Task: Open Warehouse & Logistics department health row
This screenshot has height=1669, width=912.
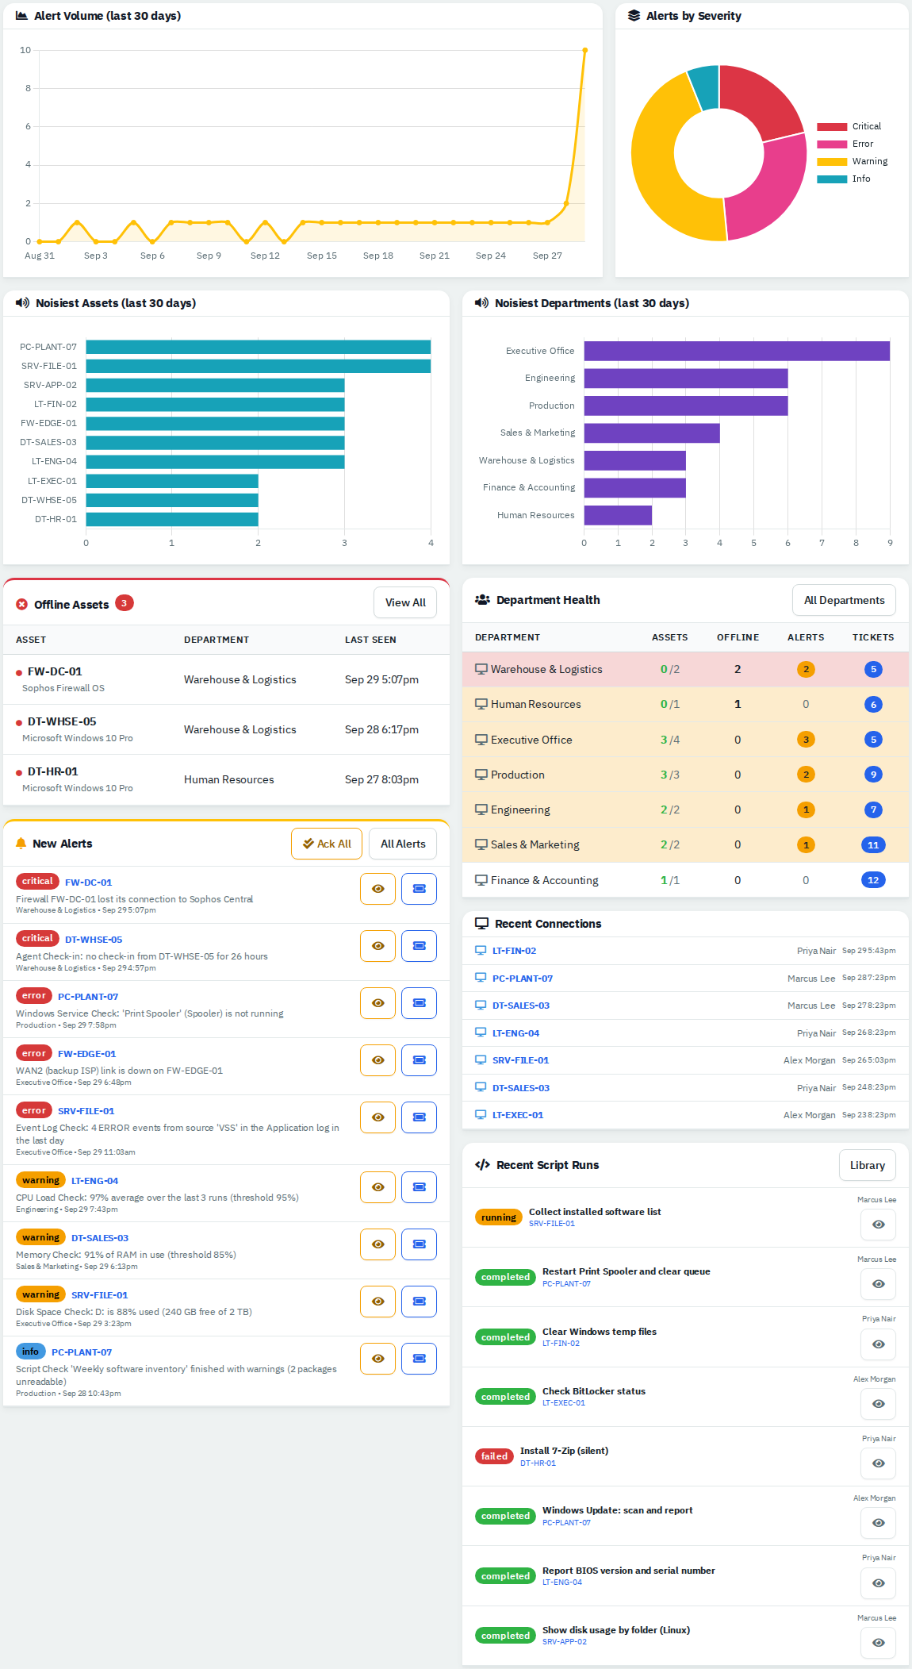Action: point(685,669)
